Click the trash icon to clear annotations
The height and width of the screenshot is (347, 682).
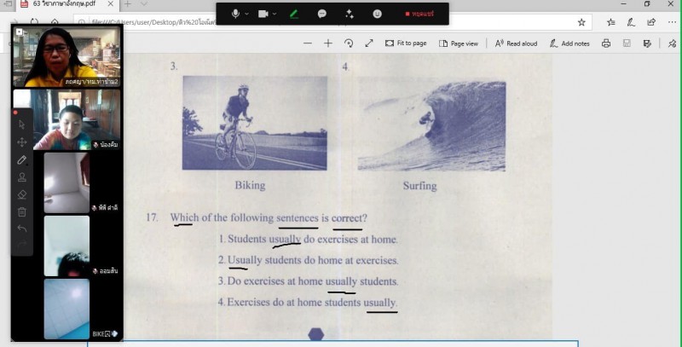click(22, 211)
